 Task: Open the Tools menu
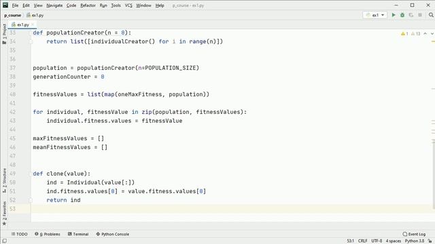coord(116,5)
